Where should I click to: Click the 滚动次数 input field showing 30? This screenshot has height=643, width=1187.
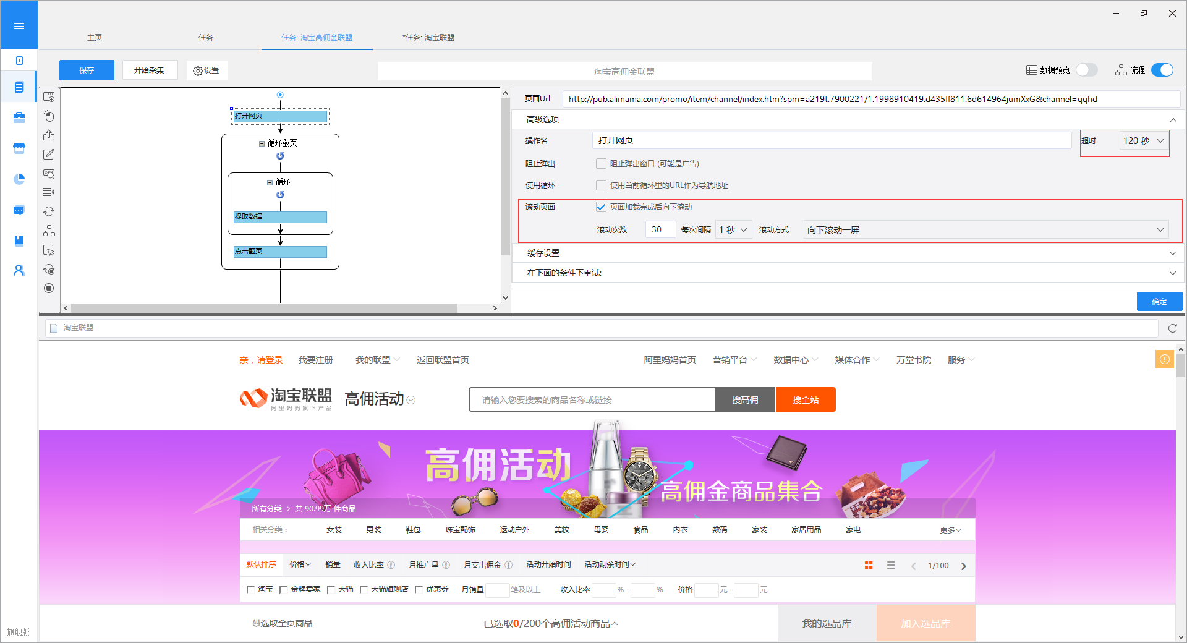660,230
